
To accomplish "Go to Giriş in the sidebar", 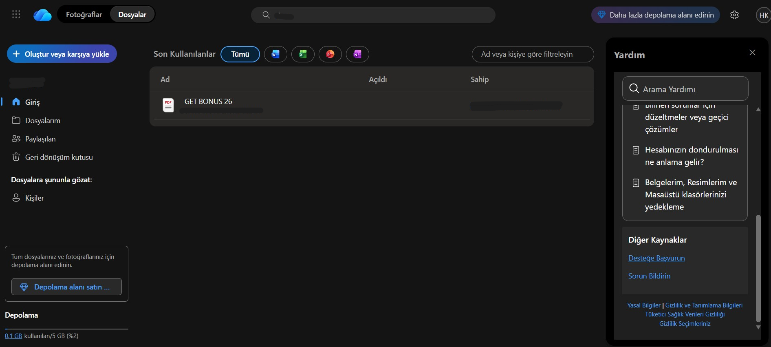I will [33, 102].
